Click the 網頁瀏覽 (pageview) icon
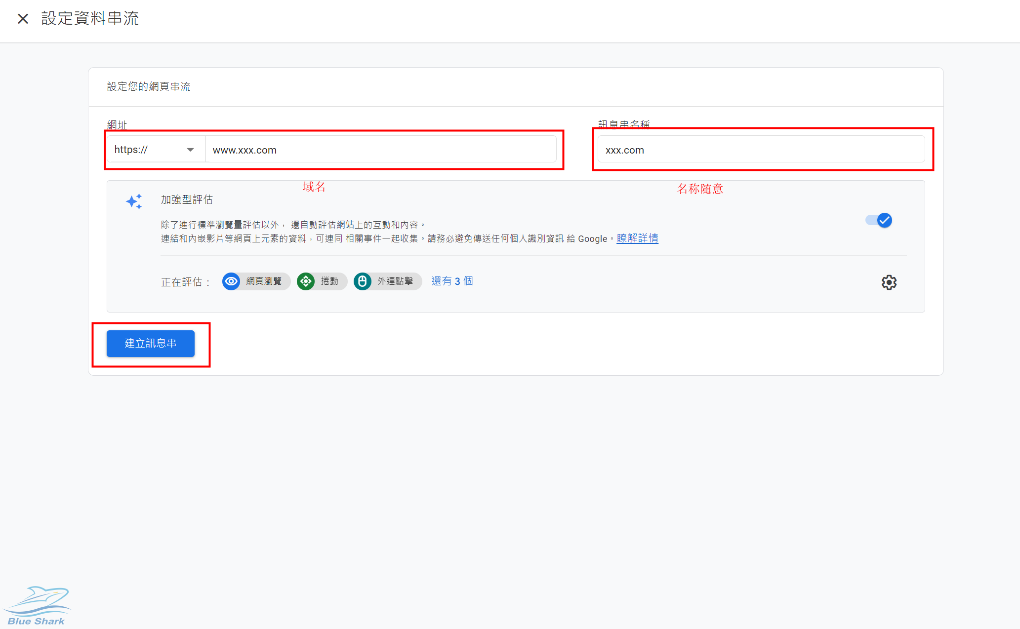The height and width of the screenshot is (629, 1020). [233, 280]
